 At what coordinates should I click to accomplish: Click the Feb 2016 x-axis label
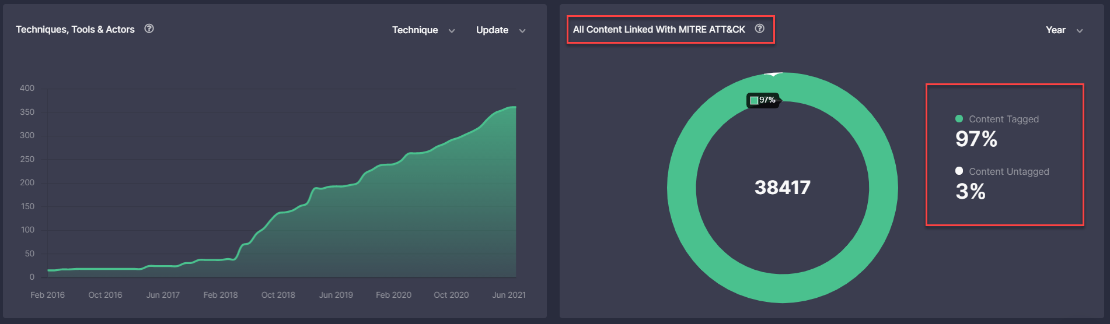coord(47,295)
